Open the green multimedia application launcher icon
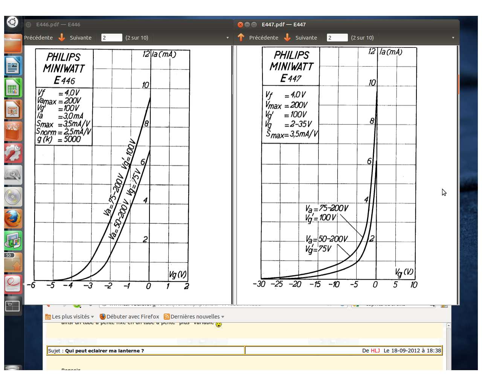 point(13,240)
